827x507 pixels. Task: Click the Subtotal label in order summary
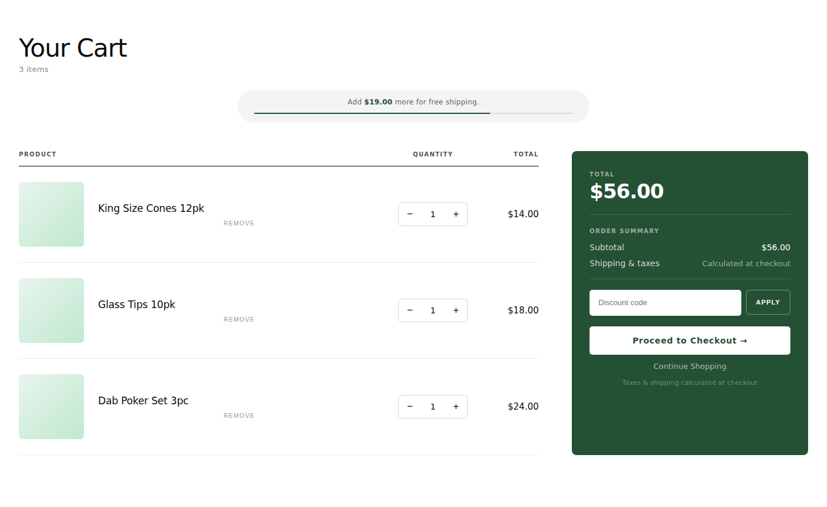[607, 247]
